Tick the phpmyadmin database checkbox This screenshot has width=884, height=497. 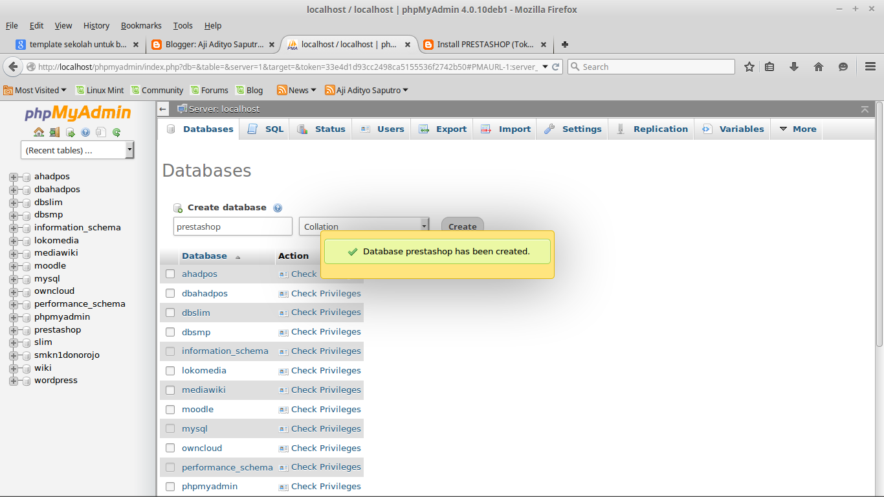pyautogui.click(x=170, y=487)
